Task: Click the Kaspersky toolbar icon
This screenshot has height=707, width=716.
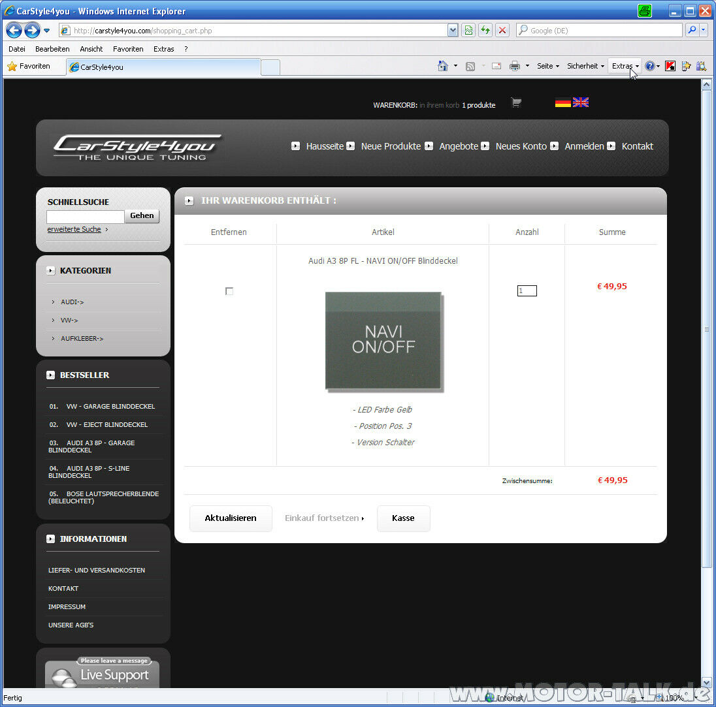Action: 670,66
